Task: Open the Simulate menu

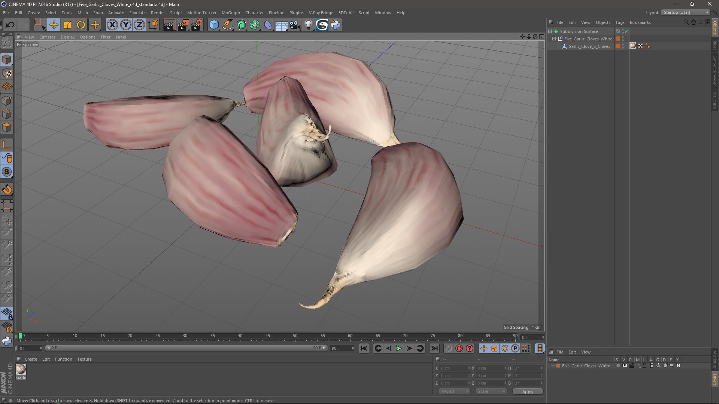Action: click(137, 13)
